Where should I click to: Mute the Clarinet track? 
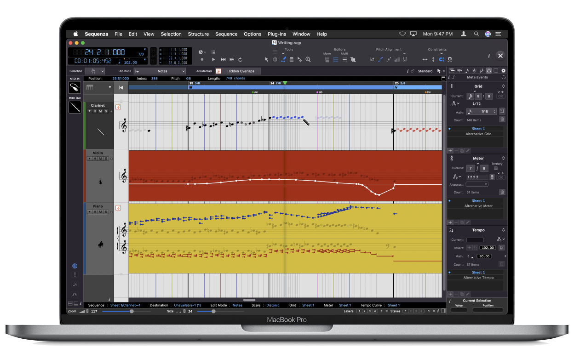coord(100,111)
